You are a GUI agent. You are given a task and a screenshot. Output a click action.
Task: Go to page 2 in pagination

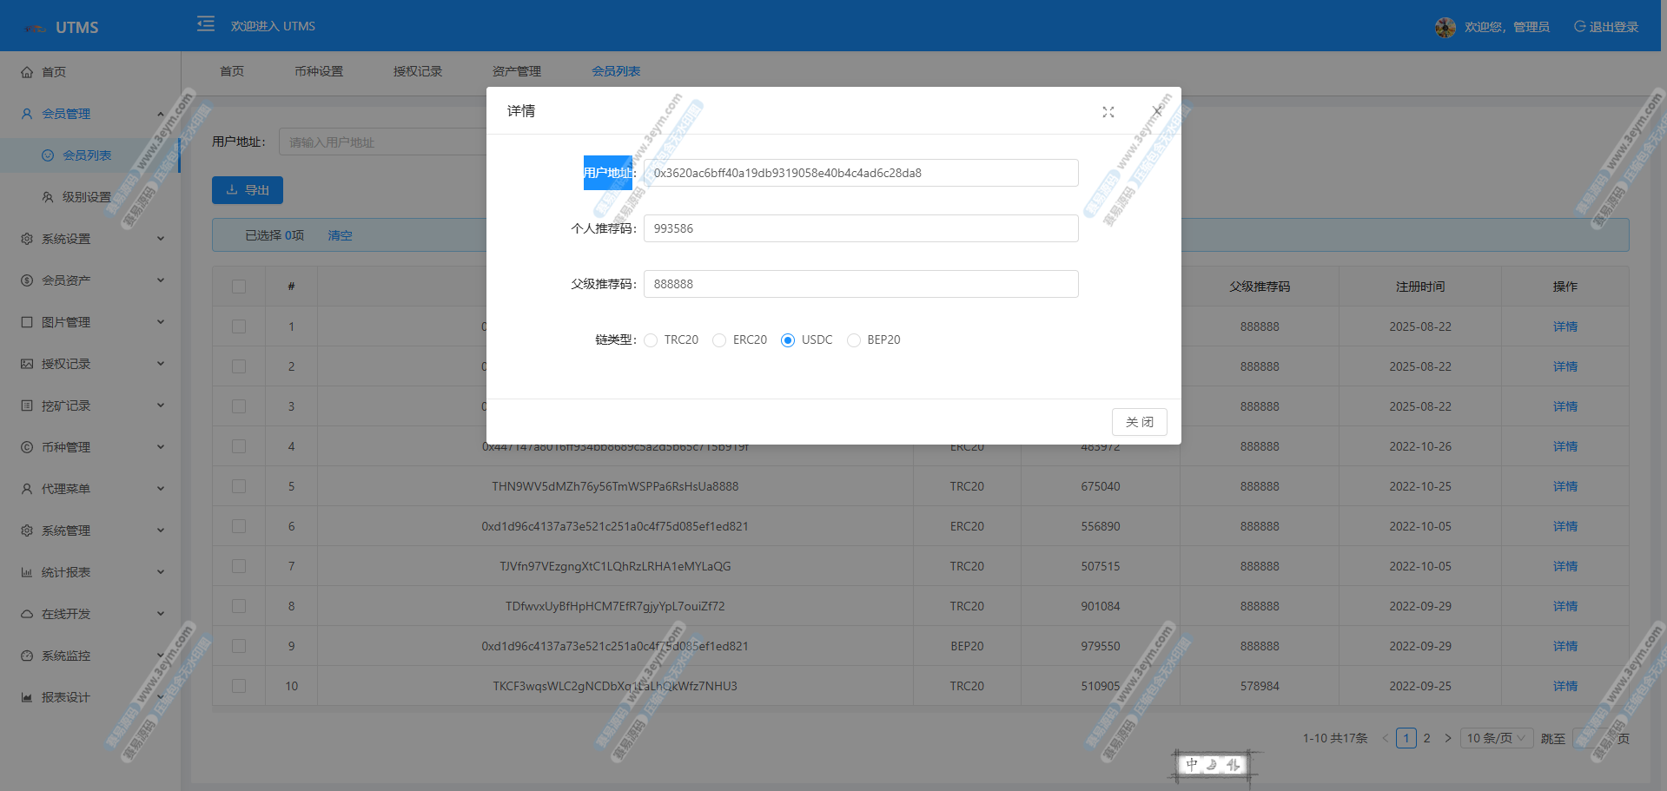1426,738
